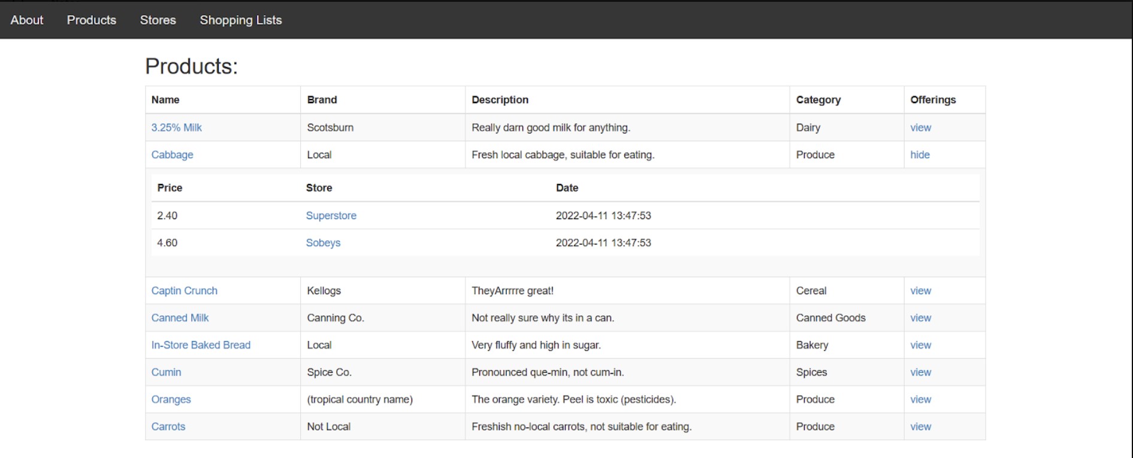1133x458 pixels.
Task: Hide the Cabbage offerings
Action: click(x=920, y=154)
